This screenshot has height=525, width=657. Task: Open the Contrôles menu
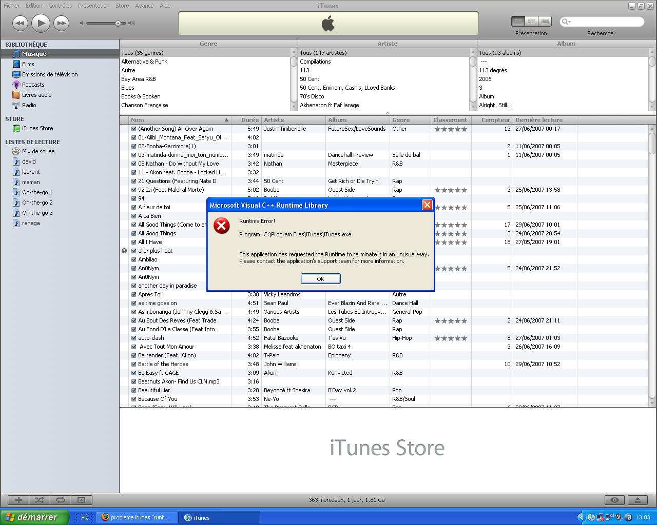point(60,6)
